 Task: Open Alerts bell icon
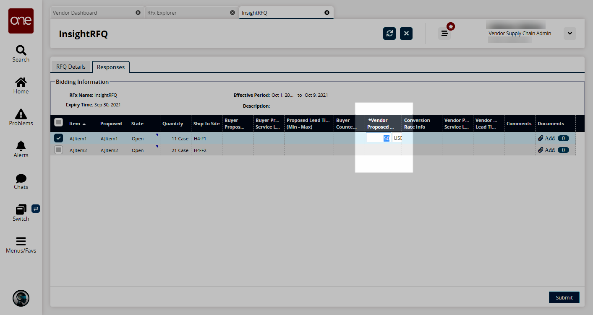21,146
